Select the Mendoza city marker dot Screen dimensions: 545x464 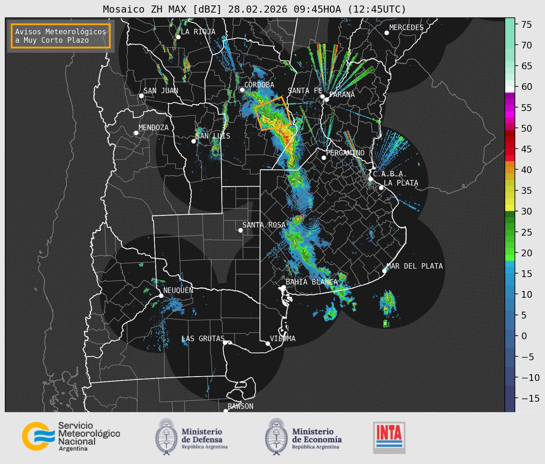[136, 133]
